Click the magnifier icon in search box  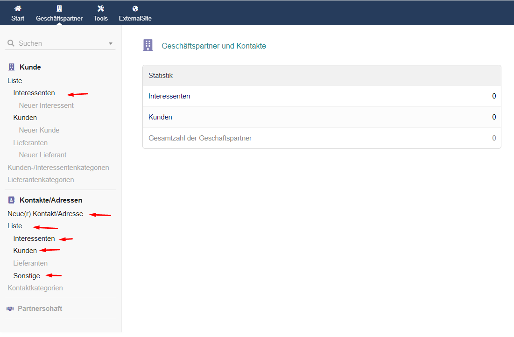(11, 43)
